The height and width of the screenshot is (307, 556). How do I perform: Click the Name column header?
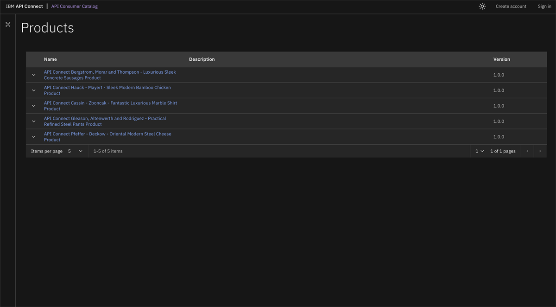[51, 59]
